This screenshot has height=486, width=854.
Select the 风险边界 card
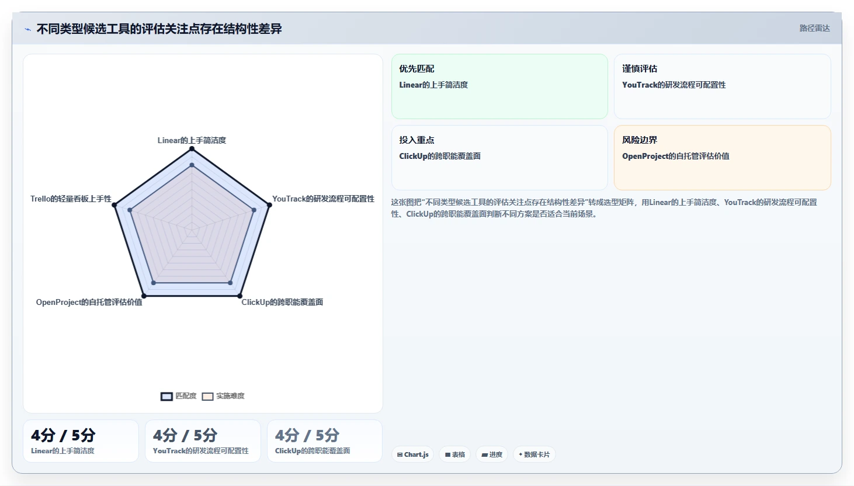723,158
